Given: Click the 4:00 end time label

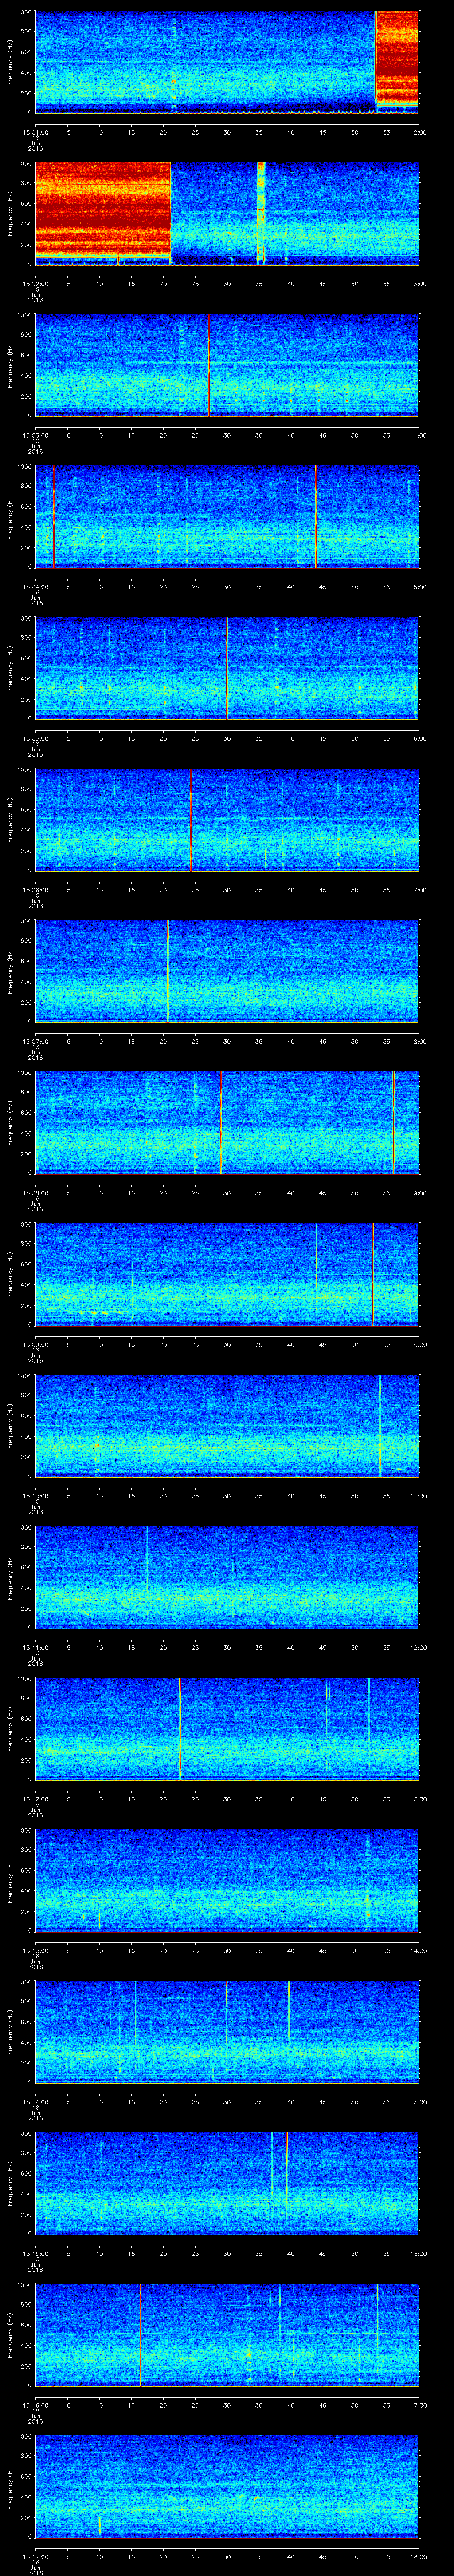Looking at the screenshot, I should [419, 435].
